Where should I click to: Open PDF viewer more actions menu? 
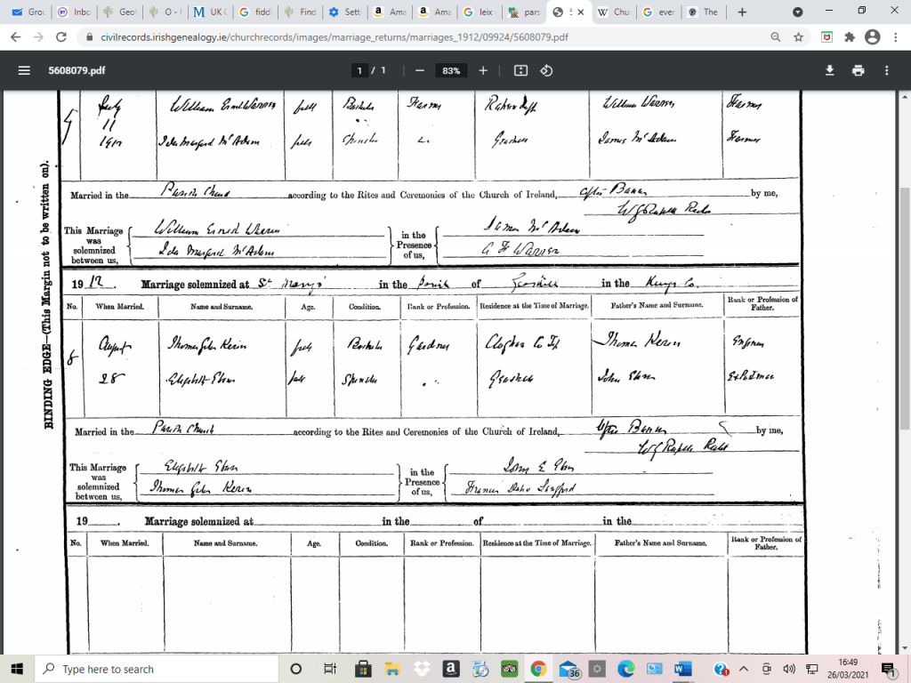[886, 70]
